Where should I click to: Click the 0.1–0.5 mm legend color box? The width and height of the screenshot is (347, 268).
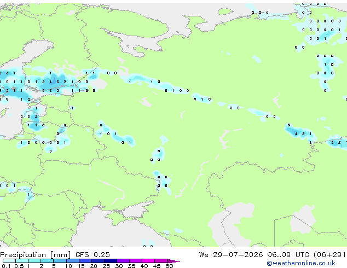9,261
